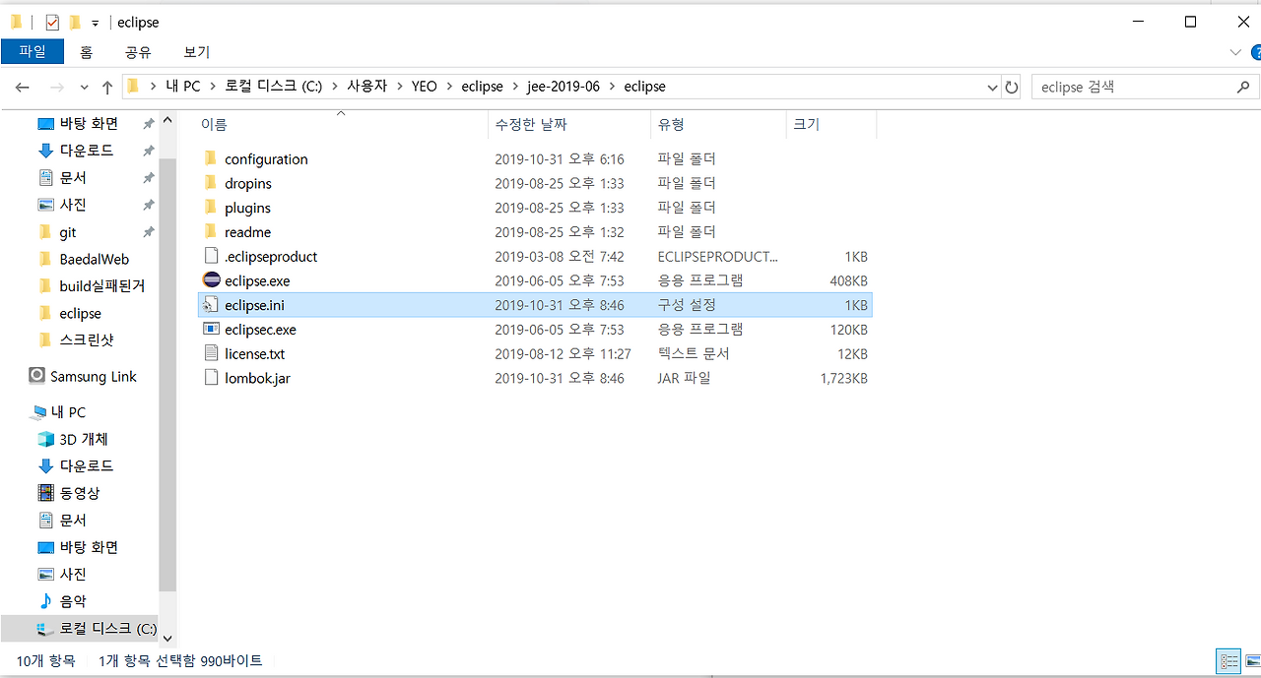
Task: Expand the address bar history dropdown
Action: pyautogui.click(x=993, y=87)
